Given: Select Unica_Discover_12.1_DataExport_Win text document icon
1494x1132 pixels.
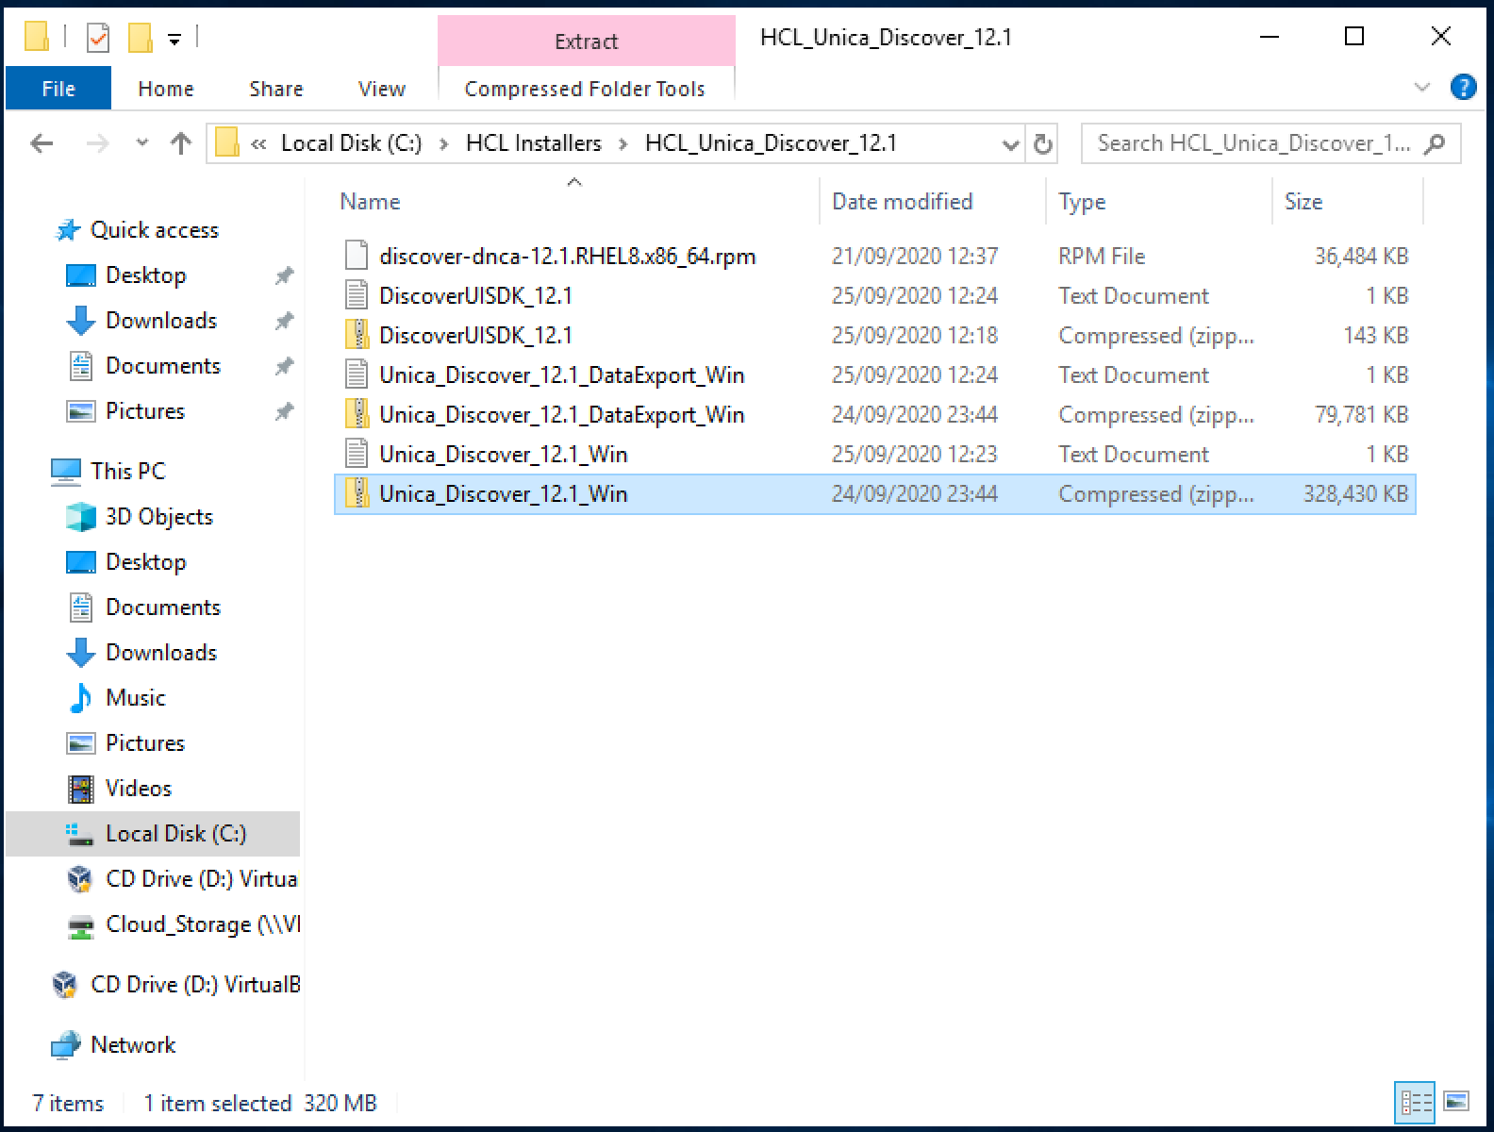Looking at the screenshot, I should (x=357, y=375).
